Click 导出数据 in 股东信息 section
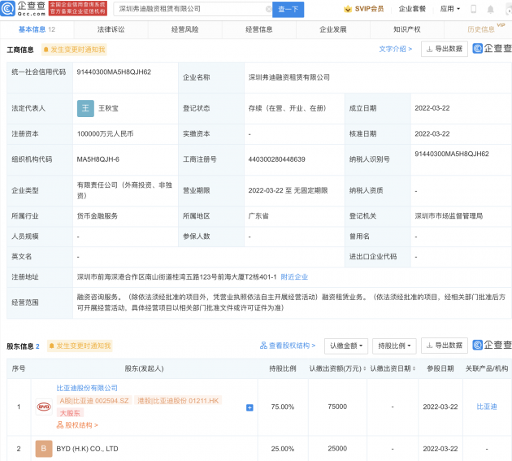Screen dimensions: 512x461 click(x=445, y=346)
